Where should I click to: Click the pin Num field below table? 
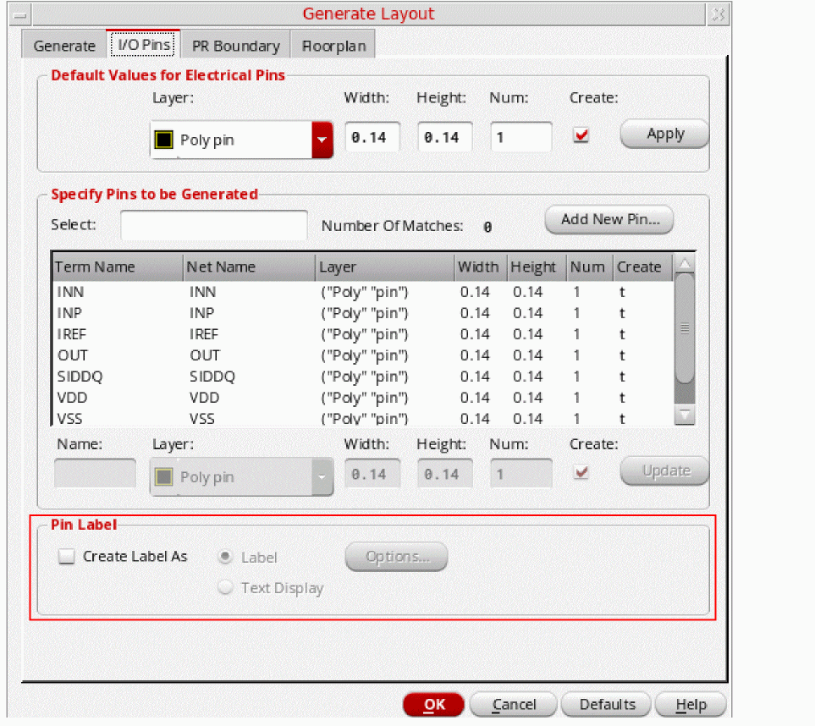pyautogui.click(x=520, y=474)
